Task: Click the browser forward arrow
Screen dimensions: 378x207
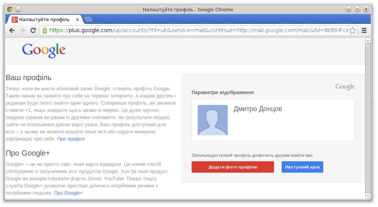Action: point(22,30)
